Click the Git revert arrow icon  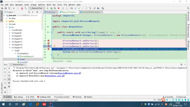90,8
